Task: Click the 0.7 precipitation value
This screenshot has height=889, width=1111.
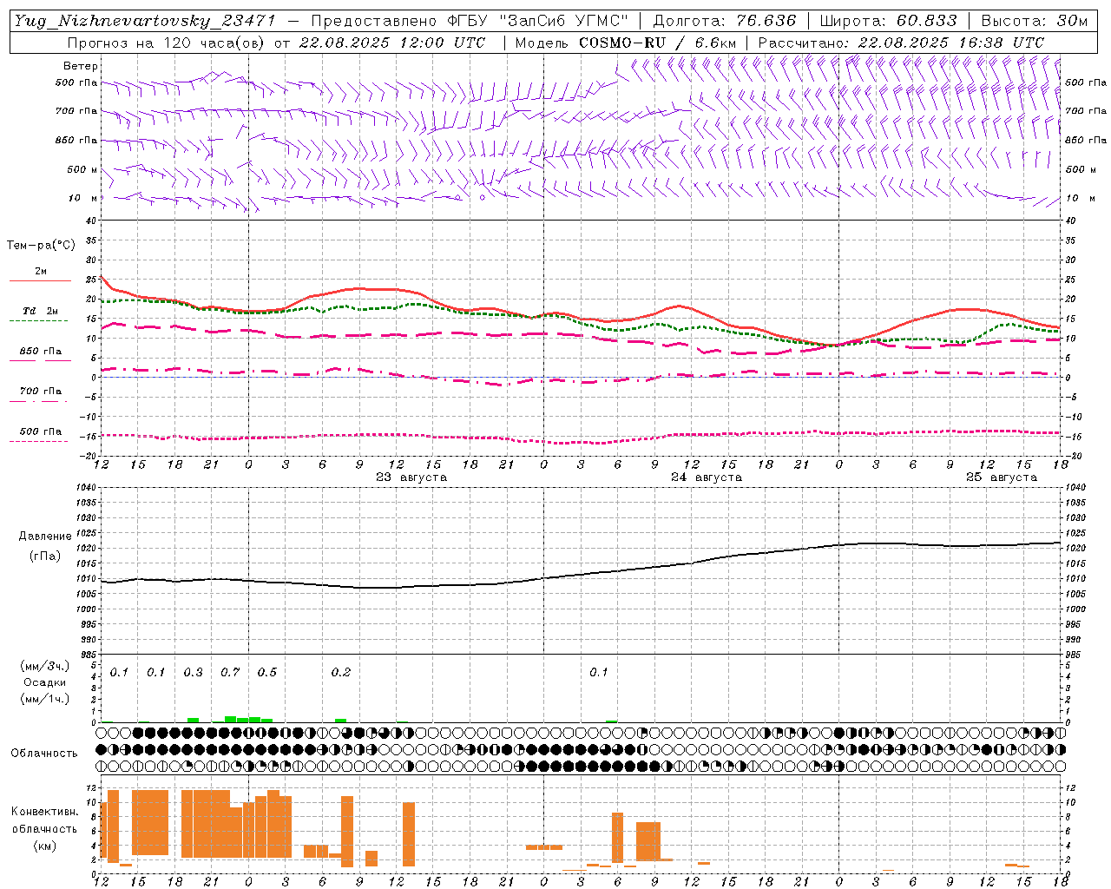Action: (230, 673)
